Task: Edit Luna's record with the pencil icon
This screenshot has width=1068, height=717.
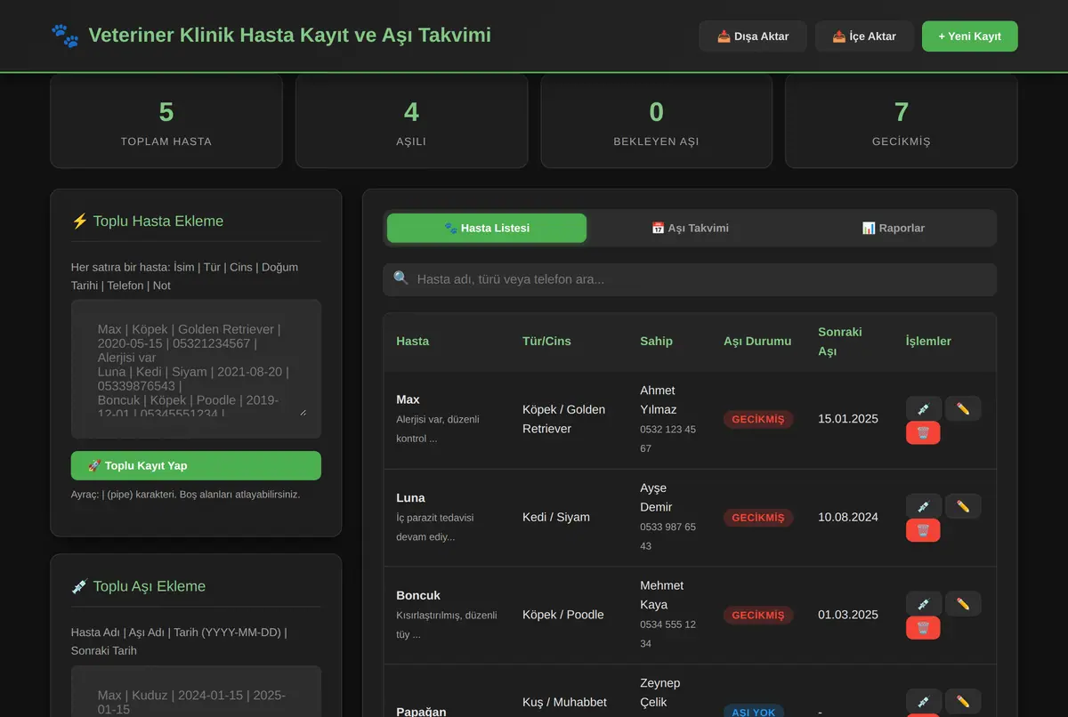Action: point(963,506)
